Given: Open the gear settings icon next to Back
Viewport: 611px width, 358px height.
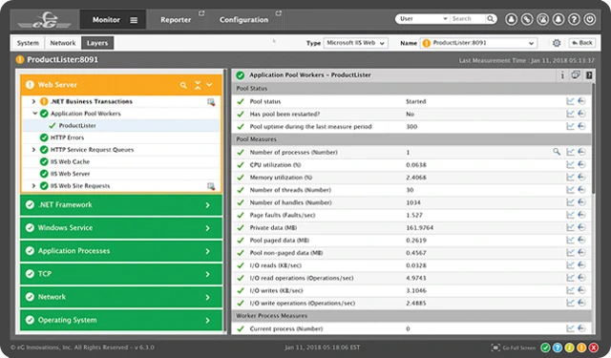Looking at the screenshot, I should pyautogui.click(x=557, y=43).
